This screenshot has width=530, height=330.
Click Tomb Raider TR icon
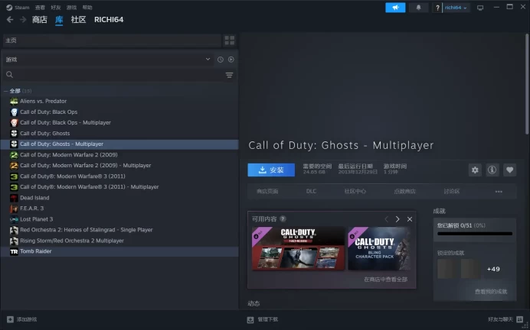click(14, 251)
